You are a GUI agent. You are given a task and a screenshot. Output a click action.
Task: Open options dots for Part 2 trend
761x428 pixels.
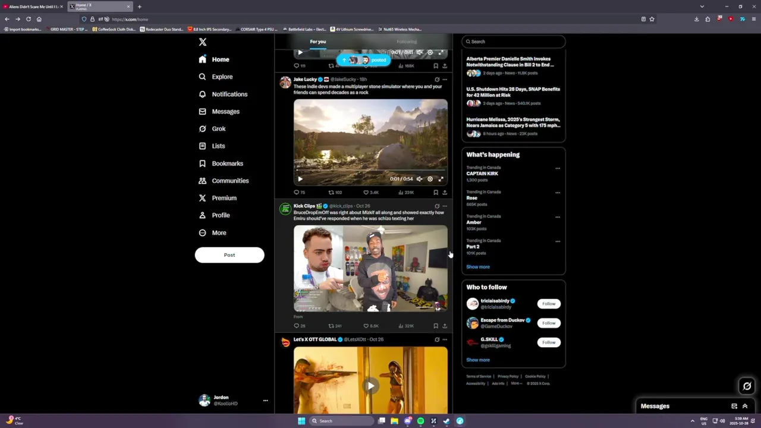click(x=558, y=241)
